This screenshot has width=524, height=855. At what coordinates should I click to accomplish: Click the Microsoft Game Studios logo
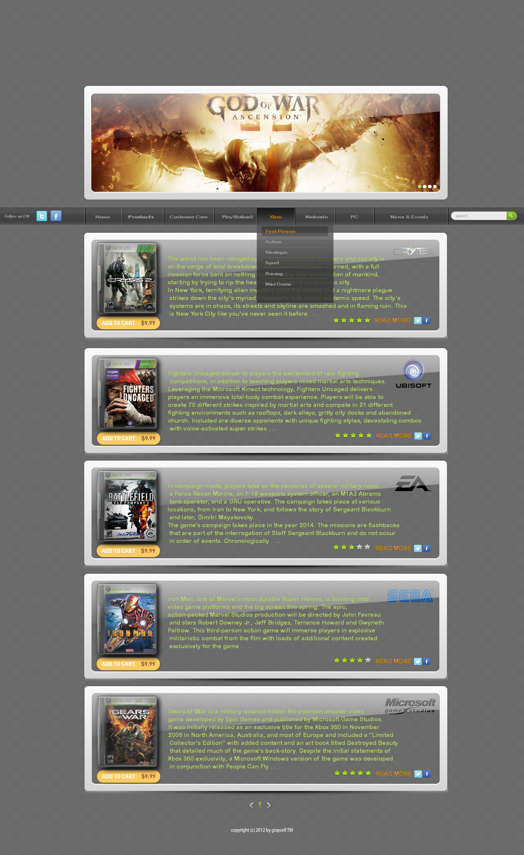pos(410,706)
